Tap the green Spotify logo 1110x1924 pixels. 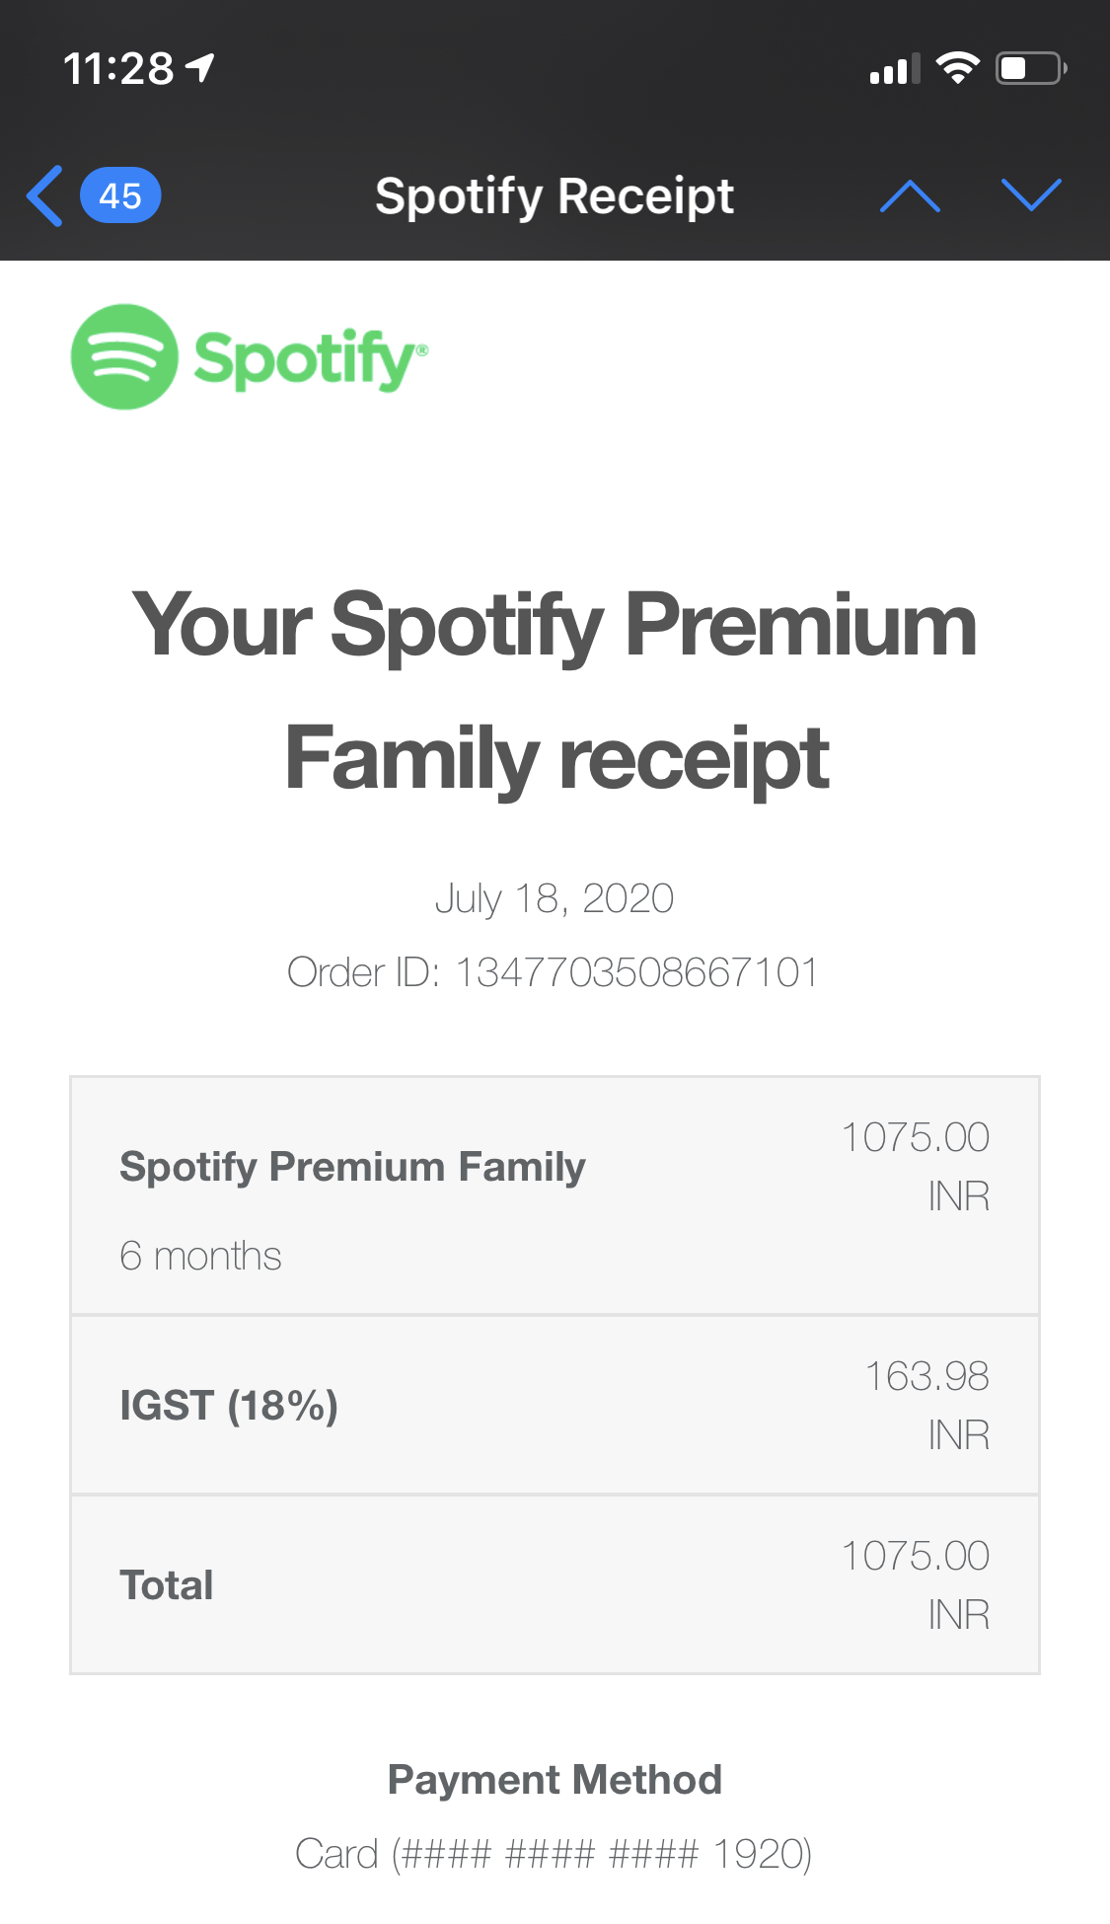(250, 357)
